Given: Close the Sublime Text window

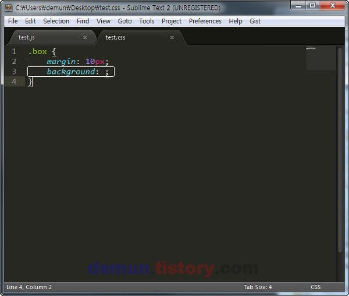Looking at the screenshot, I should coord(333,6).
